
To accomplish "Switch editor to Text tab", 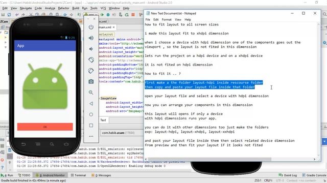I will point(103,120).
